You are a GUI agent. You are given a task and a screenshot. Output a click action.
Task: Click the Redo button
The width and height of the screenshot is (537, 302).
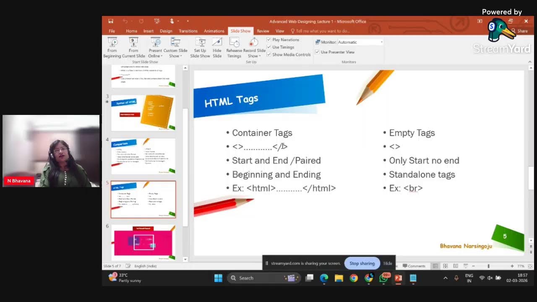141,21
